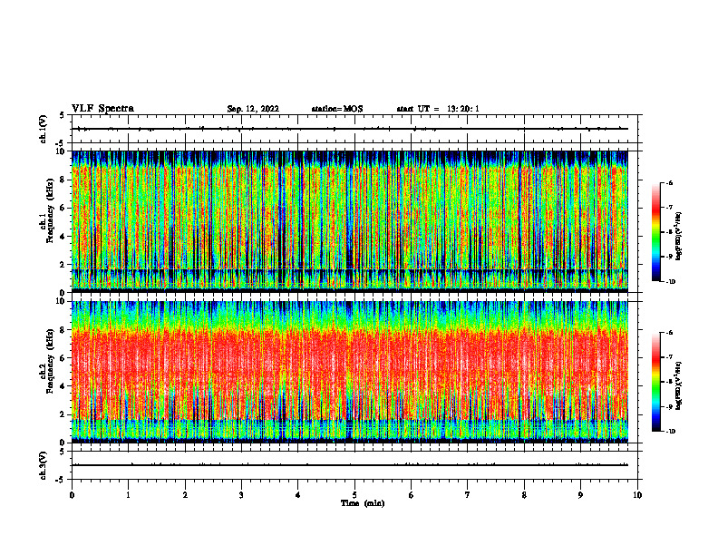Click the ch.1 frequency axis "2" tick label
Viewport: 718px width, 555px height.
click(63, 265)
